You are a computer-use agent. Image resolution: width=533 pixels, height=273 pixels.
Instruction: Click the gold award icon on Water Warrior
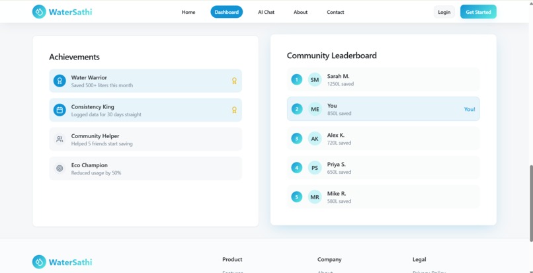pos(234,81)
